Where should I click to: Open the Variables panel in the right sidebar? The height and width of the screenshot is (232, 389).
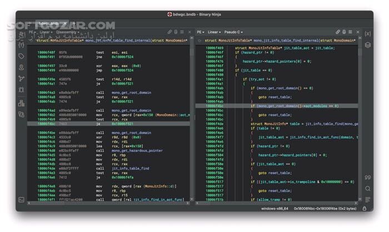pos(368,33)
